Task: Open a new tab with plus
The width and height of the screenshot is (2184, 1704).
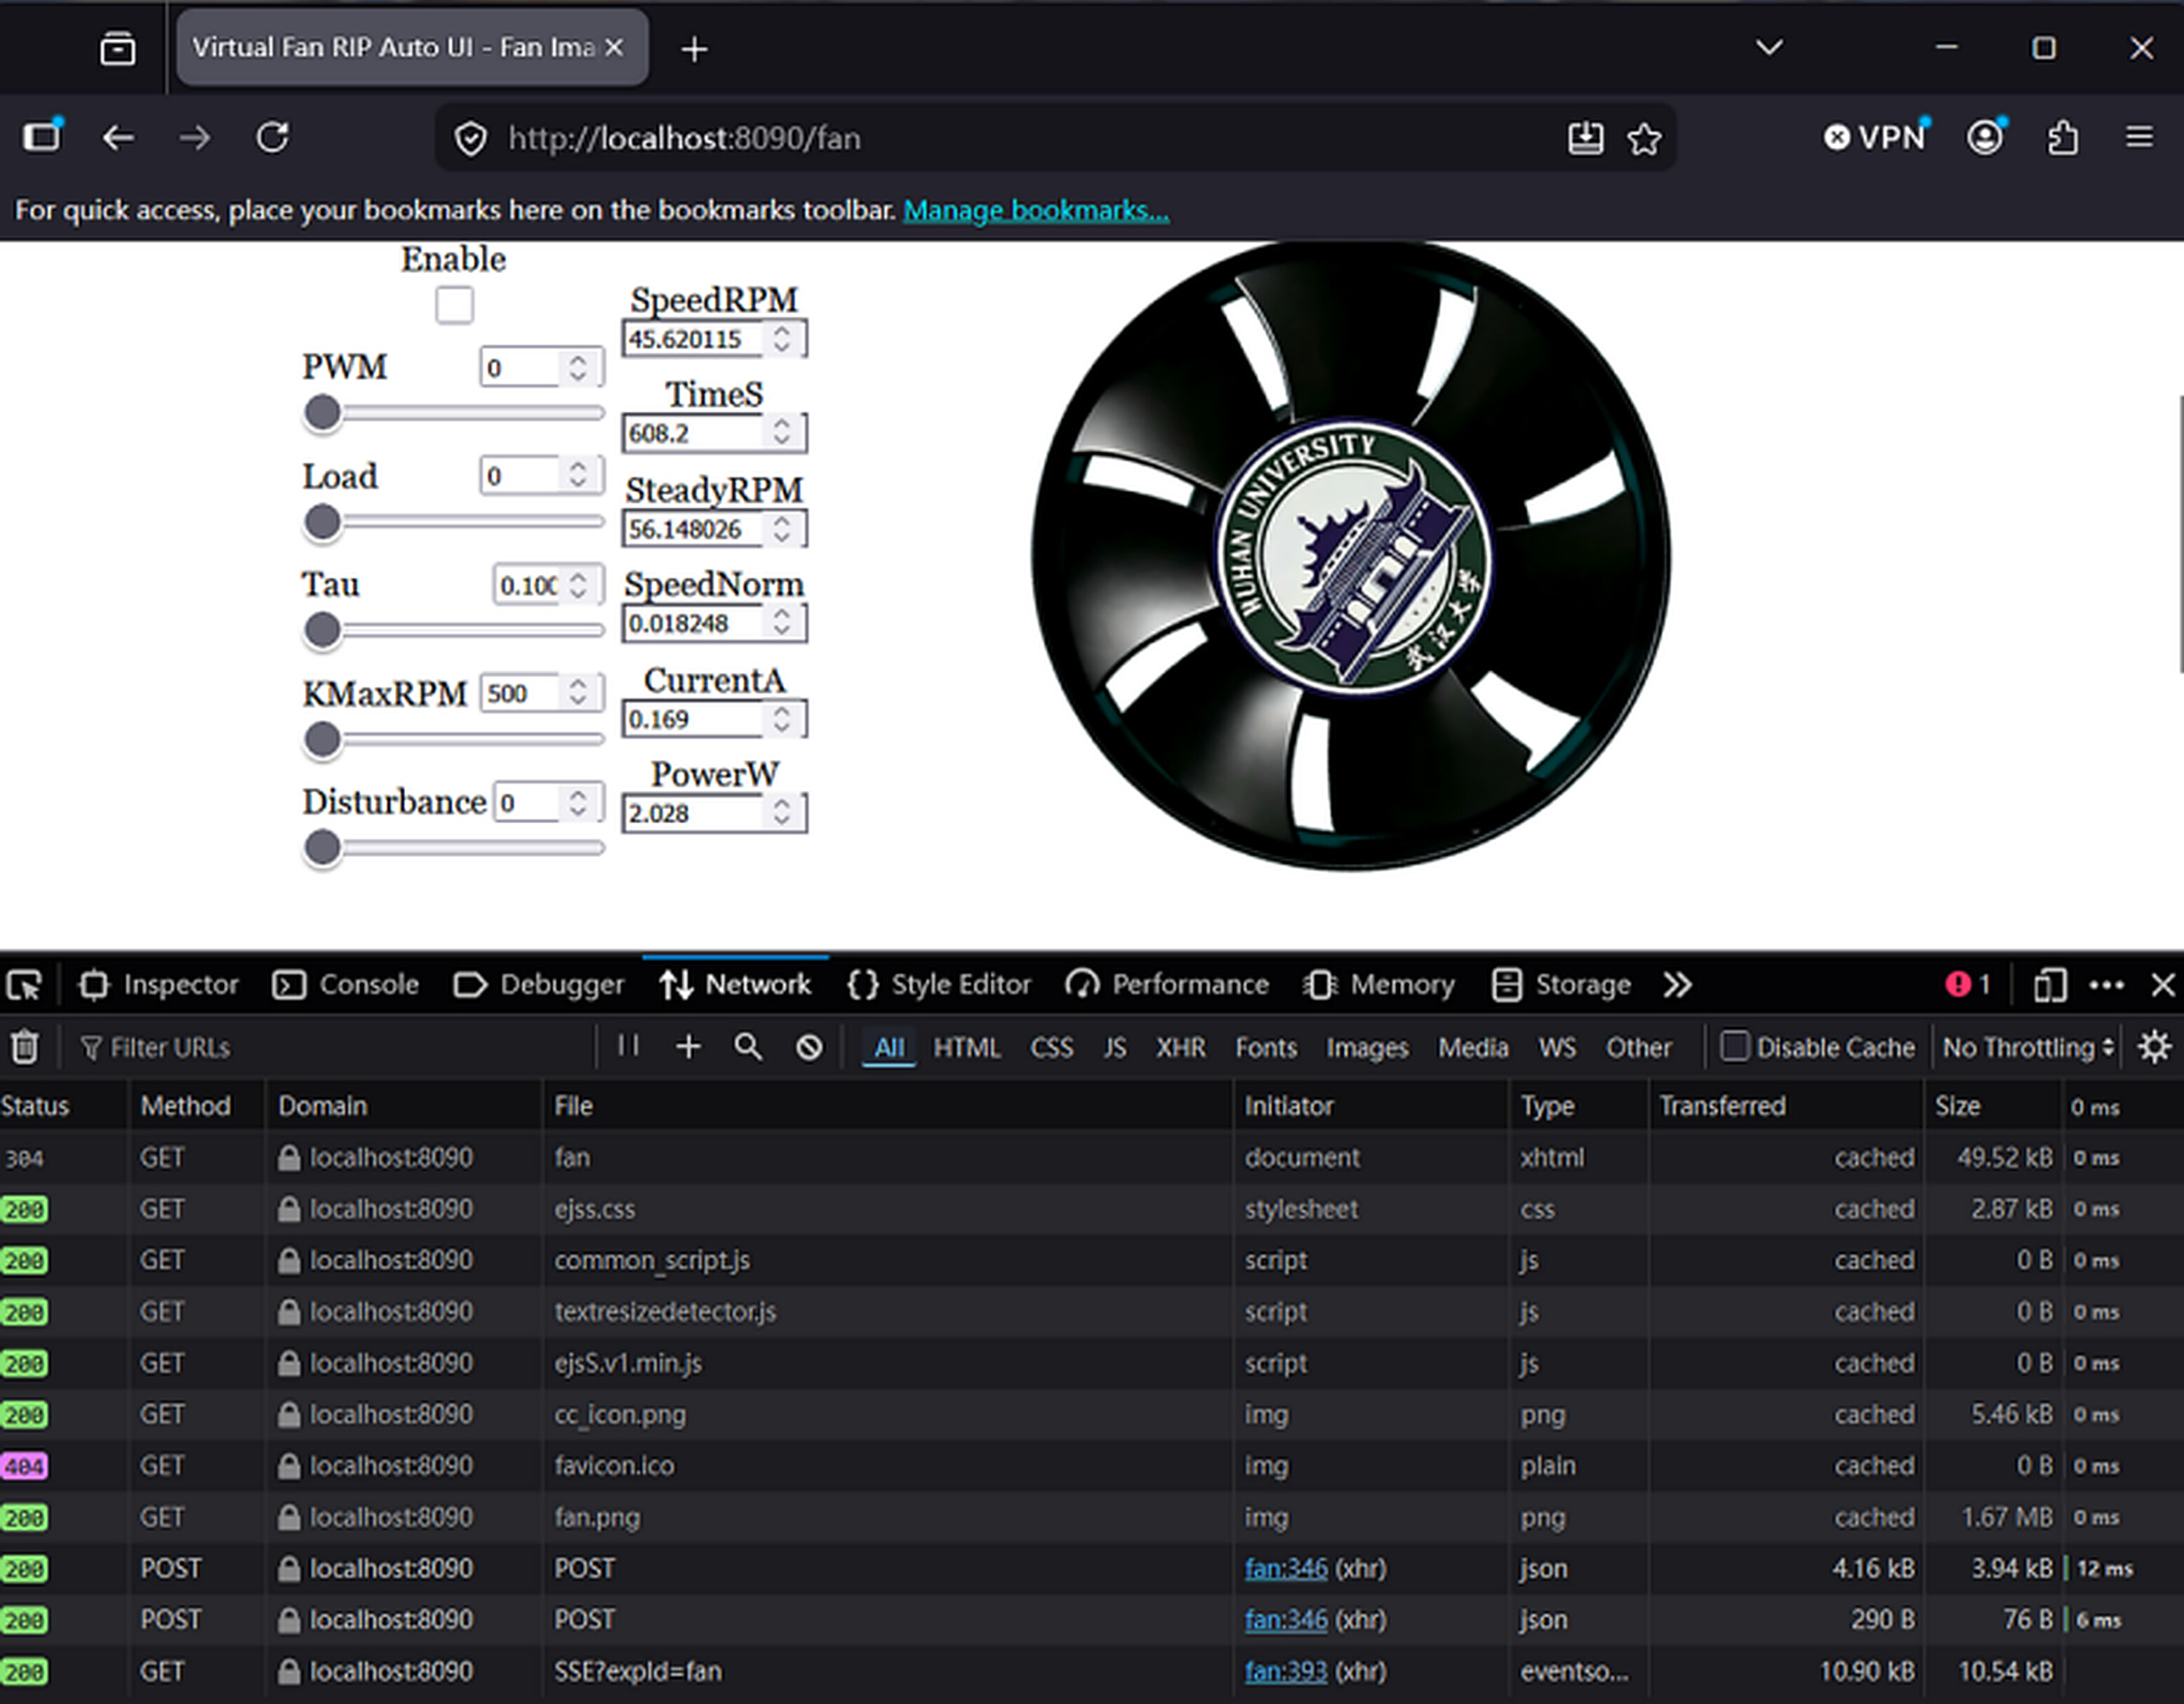Action: pos(694,49)
